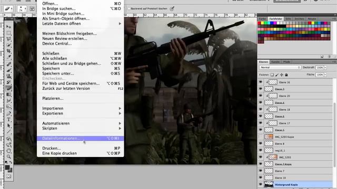Enable 'Basierend auf Protokoll löschen' checkbox
This screenshot has width=337, height=189.
pyautogui.click(x=129, y=8)
